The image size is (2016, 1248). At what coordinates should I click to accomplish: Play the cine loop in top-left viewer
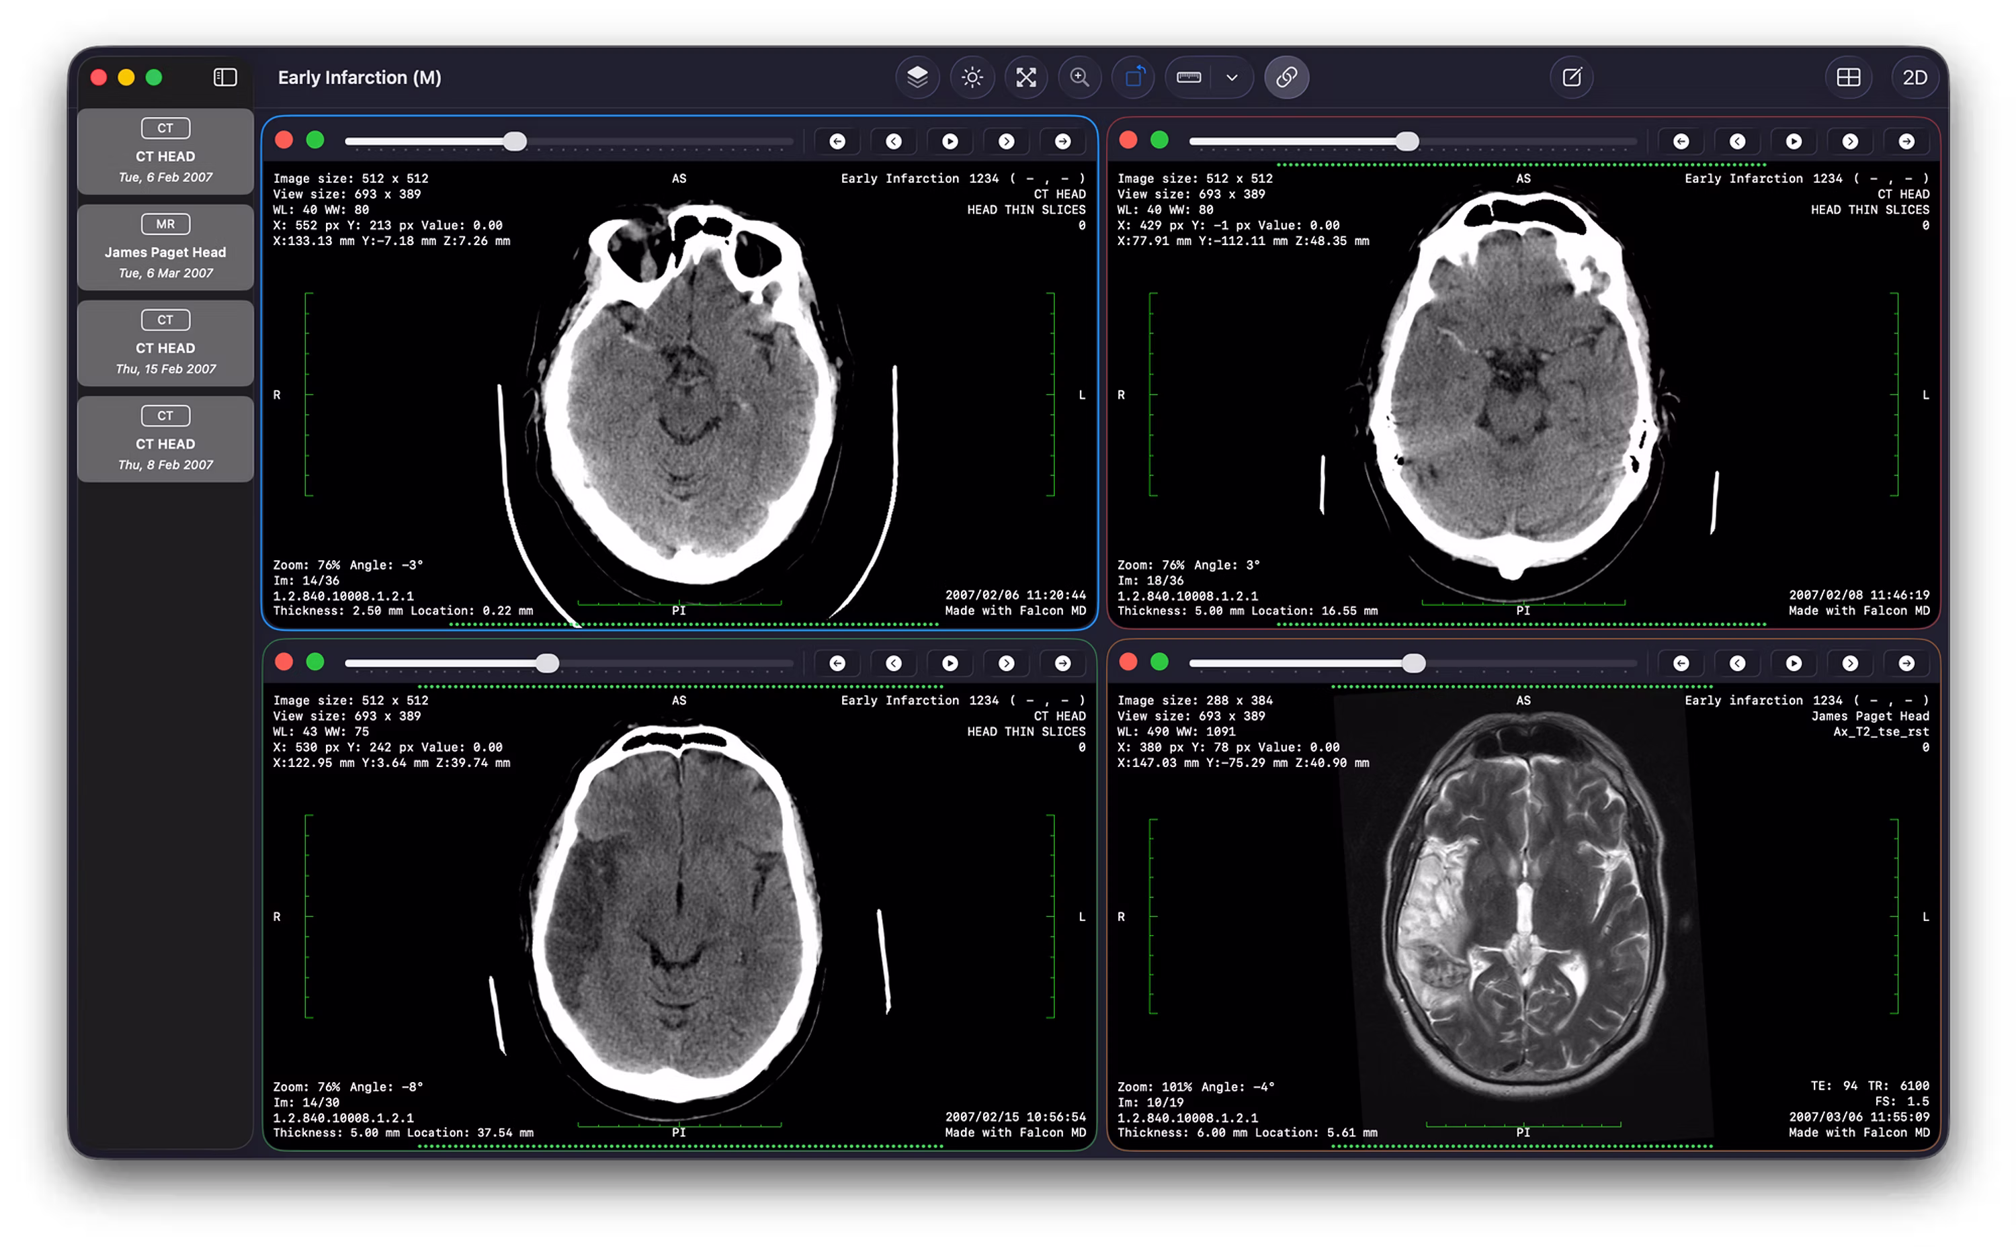(x=950, y=142)
